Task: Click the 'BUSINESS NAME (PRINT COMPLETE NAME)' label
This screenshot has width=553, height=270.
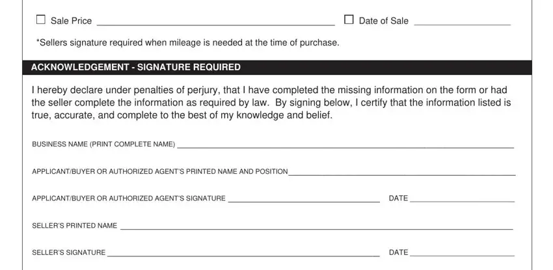Action: (x=103, y=144)
